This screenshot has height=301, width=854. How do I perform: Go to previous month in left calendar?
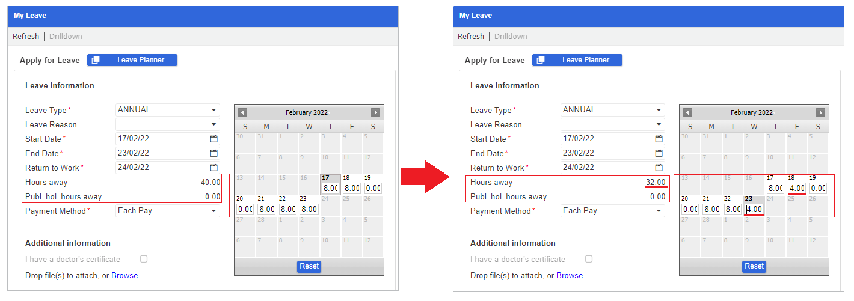(x=242, y=112)
